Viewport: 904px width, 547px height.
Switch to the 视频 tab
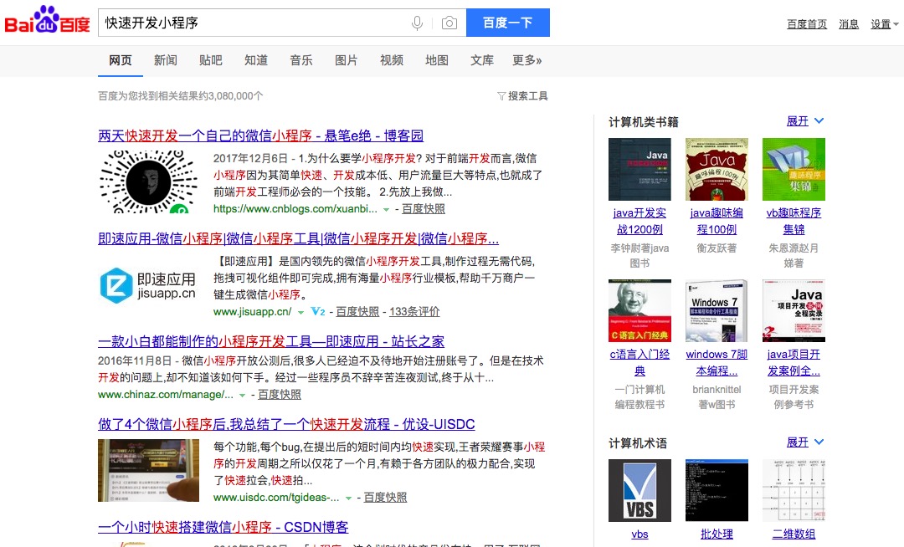coord(392,60)
